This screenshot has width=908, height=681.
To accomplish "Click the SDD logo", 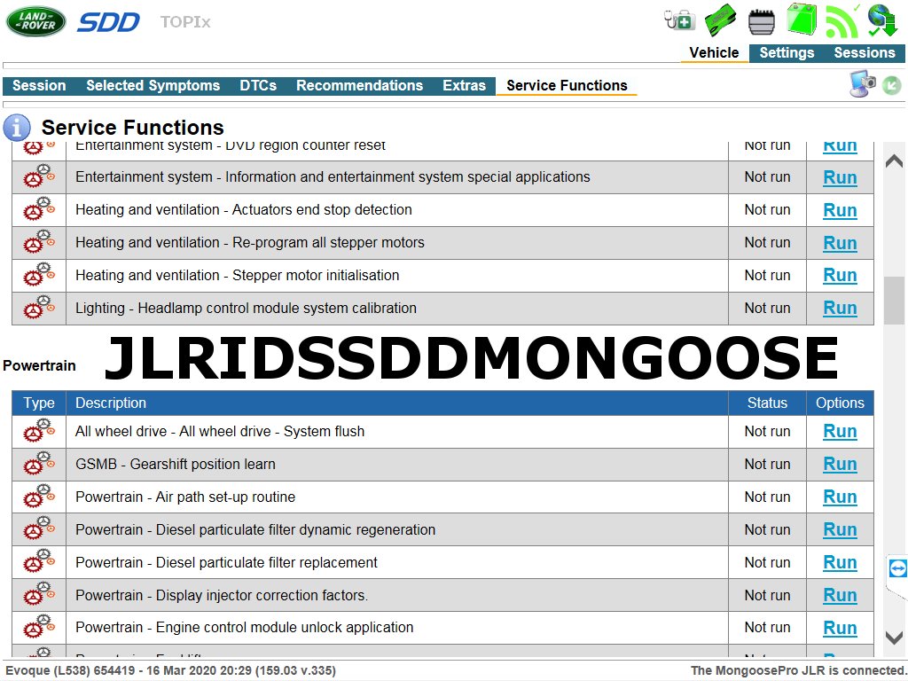I will [108, 22].
